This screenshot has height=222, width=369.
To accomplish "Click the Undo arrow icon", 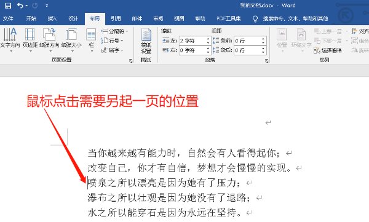I will [x=20, y=6].
